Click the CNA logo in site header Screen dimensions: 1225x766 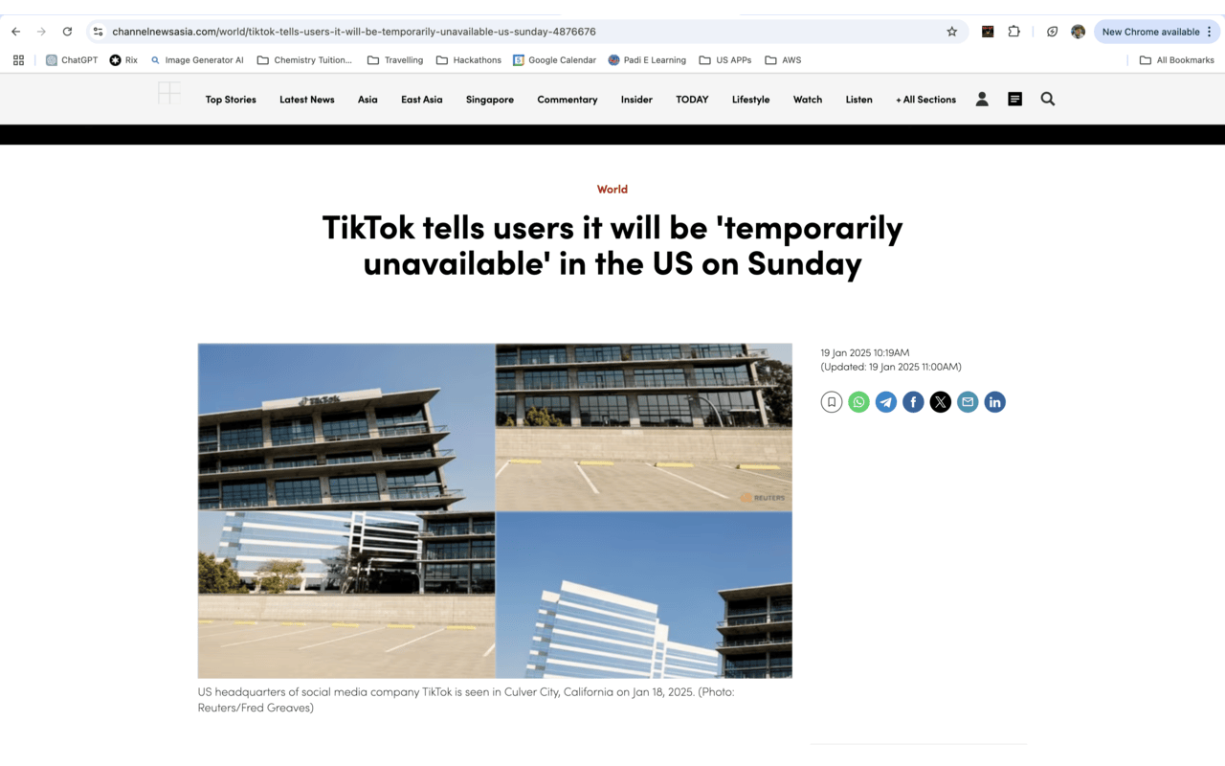[x=169, y=93]
